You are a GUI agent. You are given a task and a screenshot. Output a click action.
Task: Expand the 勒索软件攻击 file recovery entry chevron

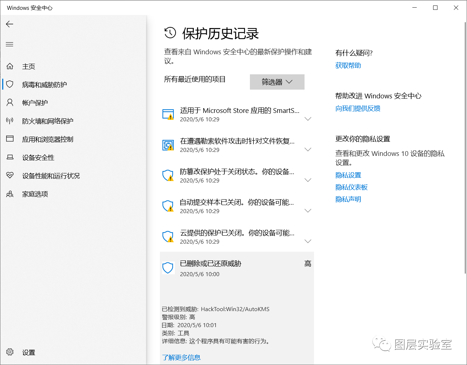[308, 150]
